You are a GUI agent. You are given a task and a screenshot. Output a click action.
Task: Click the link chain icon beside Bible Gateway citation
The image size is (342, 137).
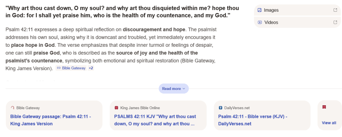click(x=59, y=68)
